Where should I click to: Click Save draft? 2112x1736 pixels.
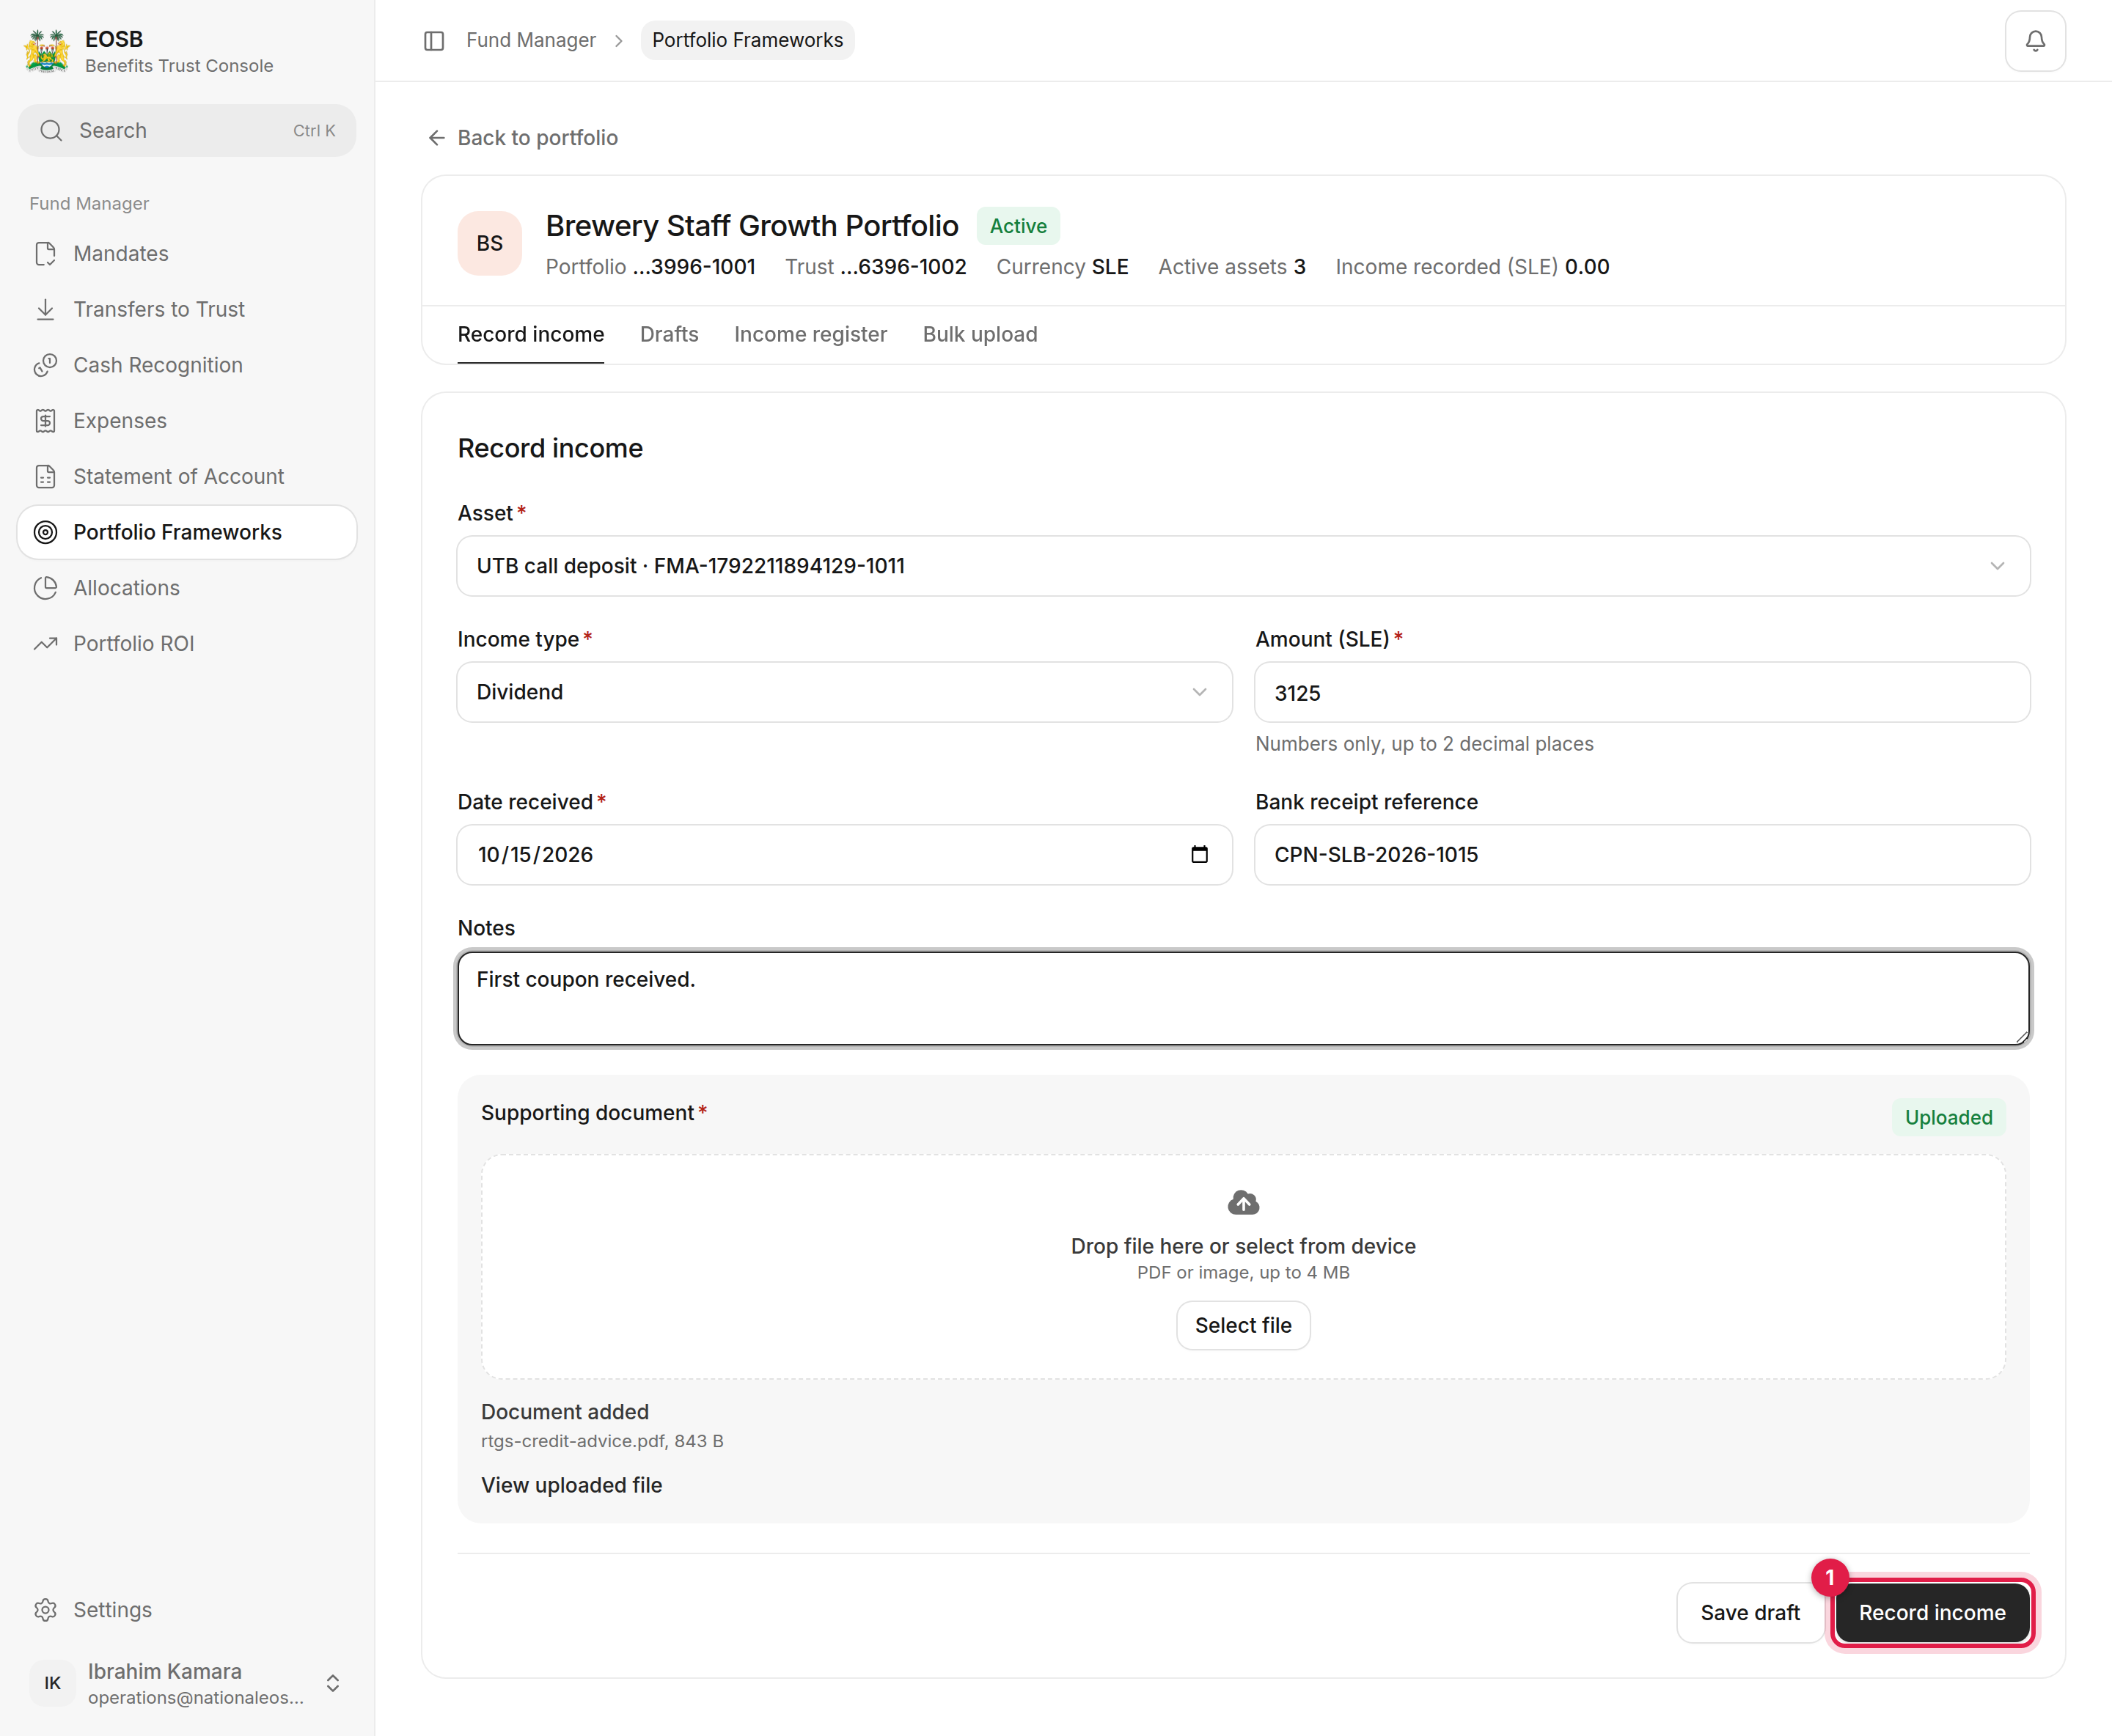tap(1750, 1613)
